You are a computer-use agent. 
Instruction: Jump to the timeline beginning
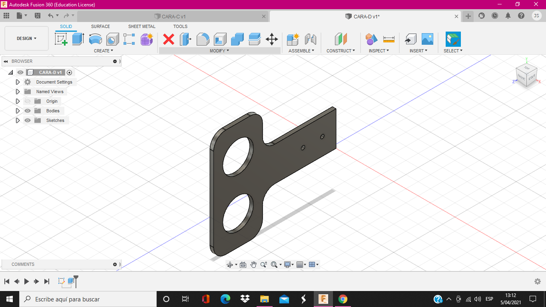click(x=7, y=281)
